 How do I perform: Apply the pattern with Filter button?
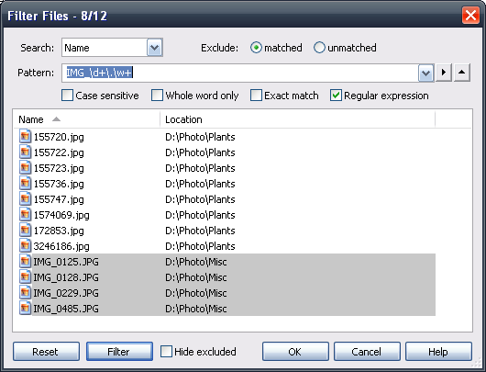coord(119,352)
